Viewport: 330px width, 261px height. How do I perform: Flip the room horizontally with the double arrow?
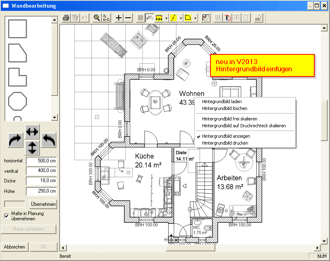(x=32, y=131)
